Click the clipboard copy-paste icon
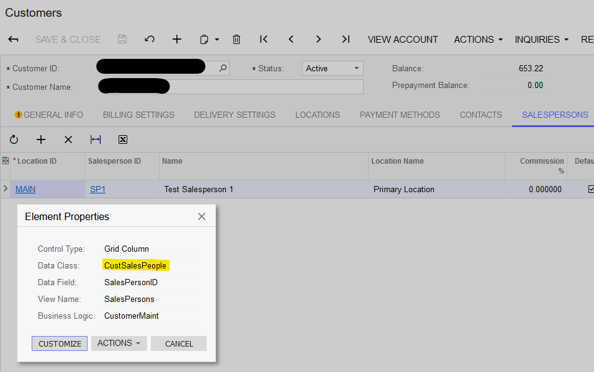 pyautogui.click(x=204, y=39)
